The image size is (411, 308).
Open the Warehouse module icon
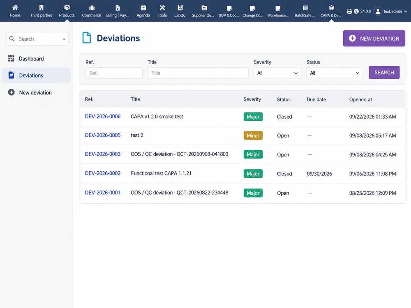(x=278, y=8)
